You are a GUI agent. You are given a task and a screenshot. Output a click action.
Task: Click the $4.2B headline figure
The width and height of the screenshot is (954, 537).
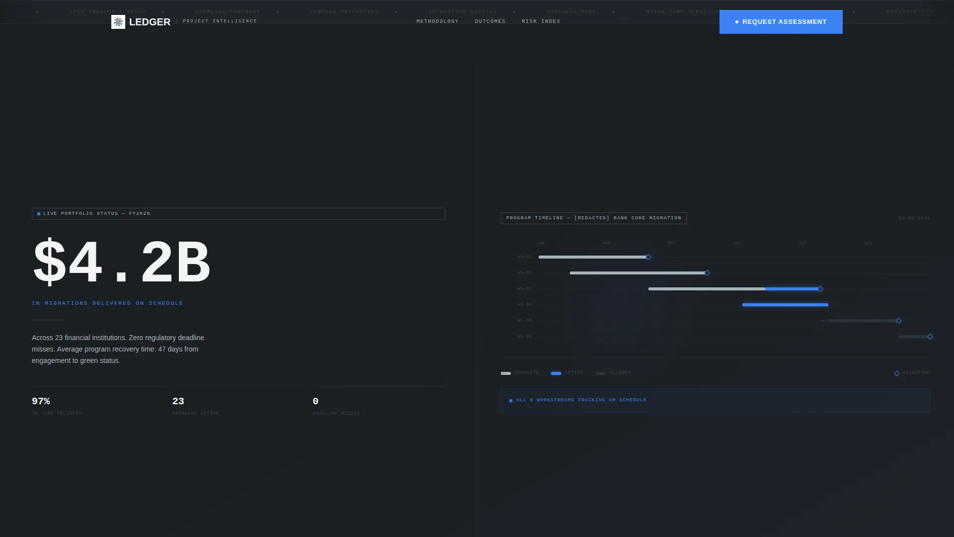click(122, 261)
